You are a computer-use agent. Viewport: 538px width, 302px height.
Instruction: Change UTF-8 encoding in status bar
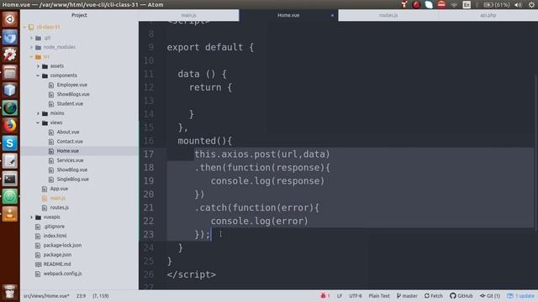pos(356,295)
